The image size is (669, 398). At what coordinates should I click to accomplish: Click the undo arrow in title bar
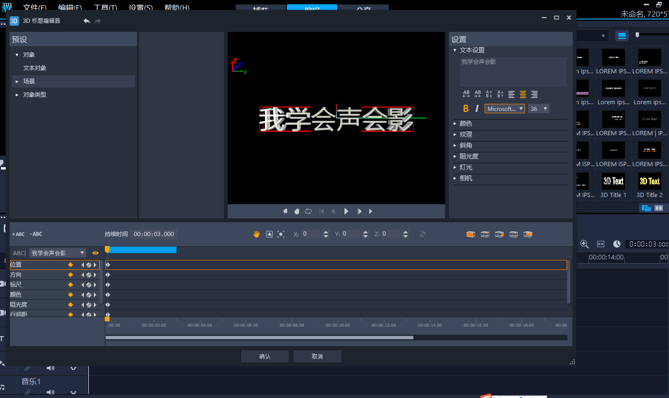click(x=87, y=21)
